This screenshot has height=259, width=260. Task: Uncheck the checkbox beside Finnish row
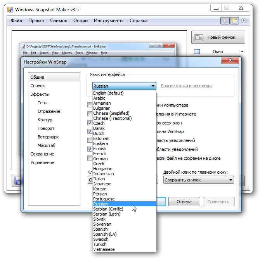point(90,149)
